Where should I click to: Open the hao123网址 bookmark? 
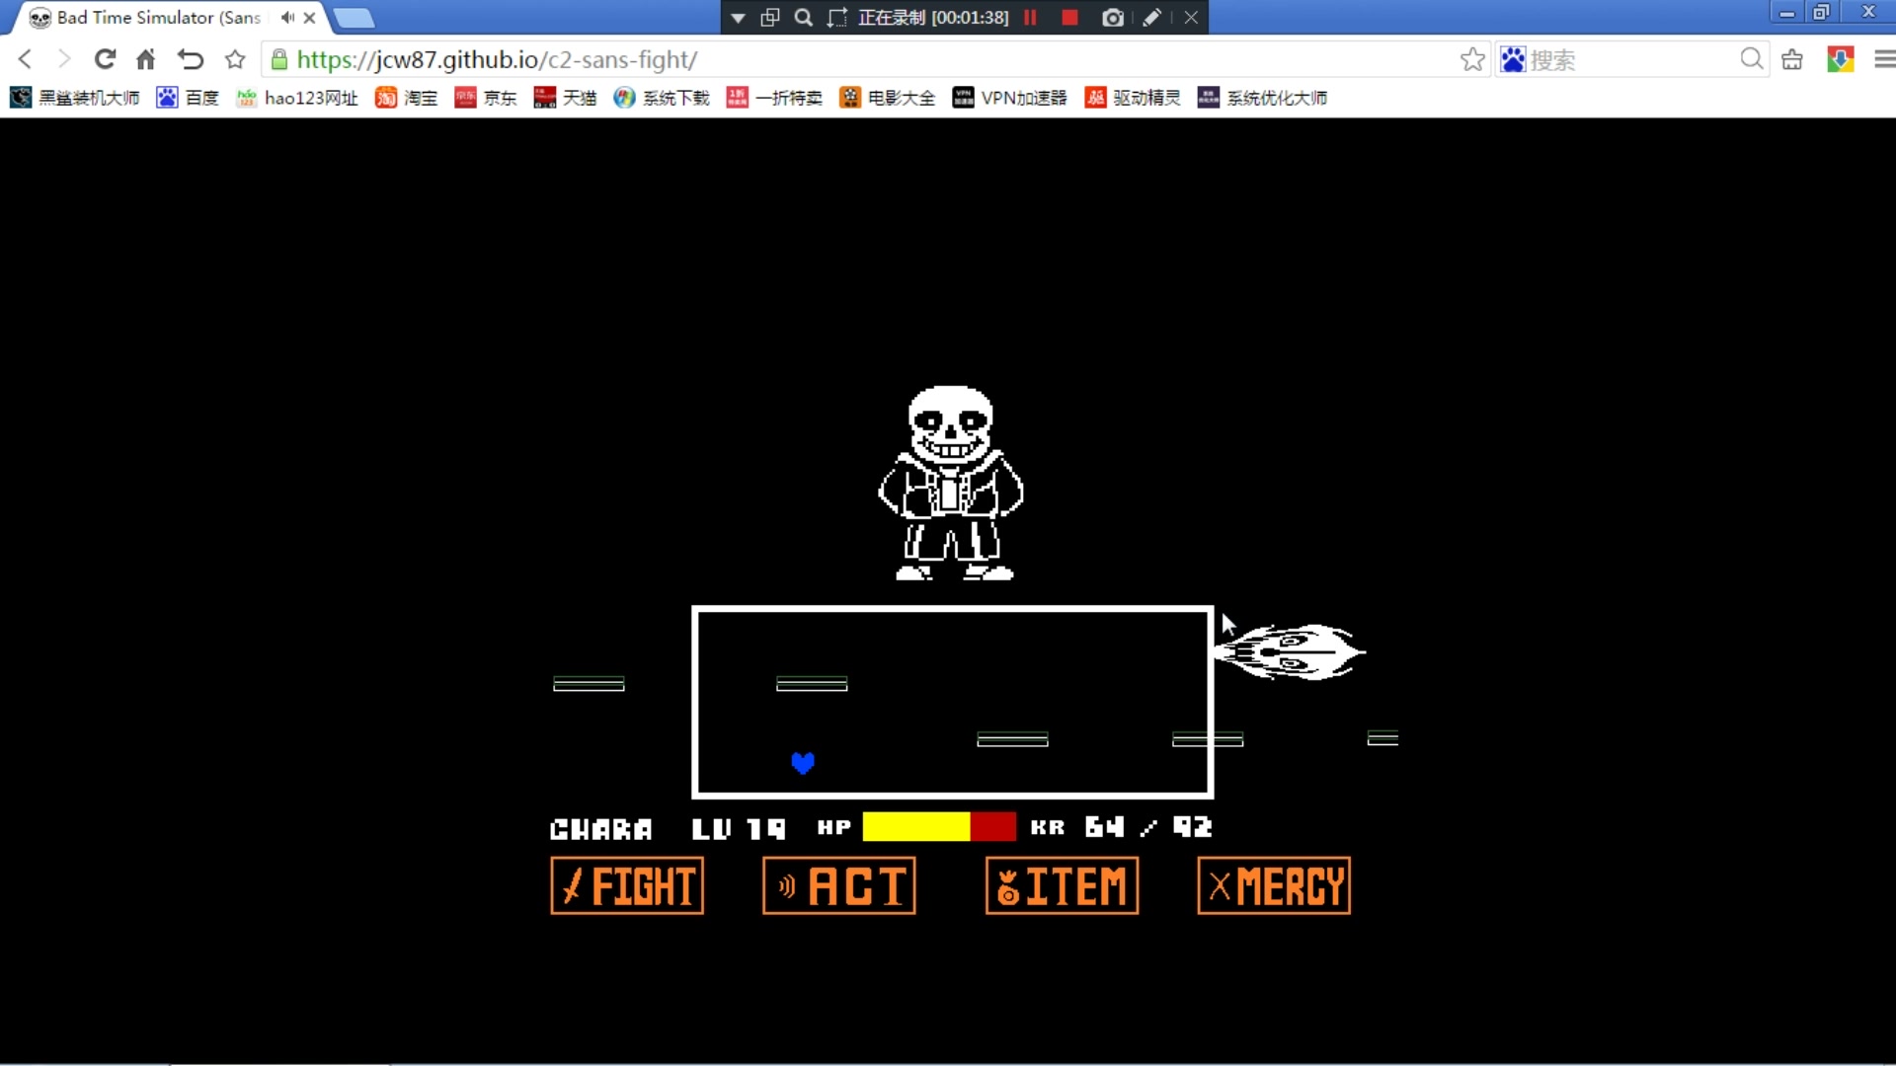[297, 97]
